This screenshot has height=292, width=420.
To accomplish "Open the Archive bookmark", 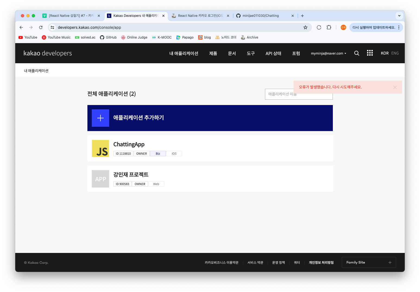I will coord(249,37).
